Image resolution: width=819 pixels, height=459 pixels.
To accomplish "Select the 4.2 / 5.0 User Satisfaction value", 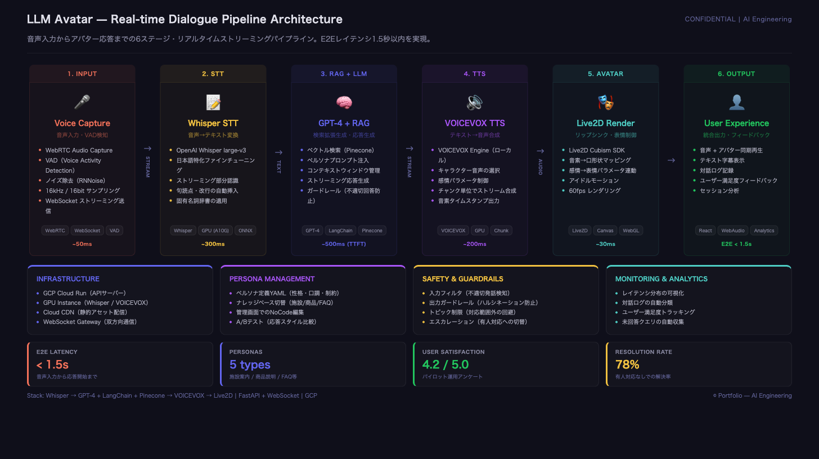I will (x=445, y=364).
